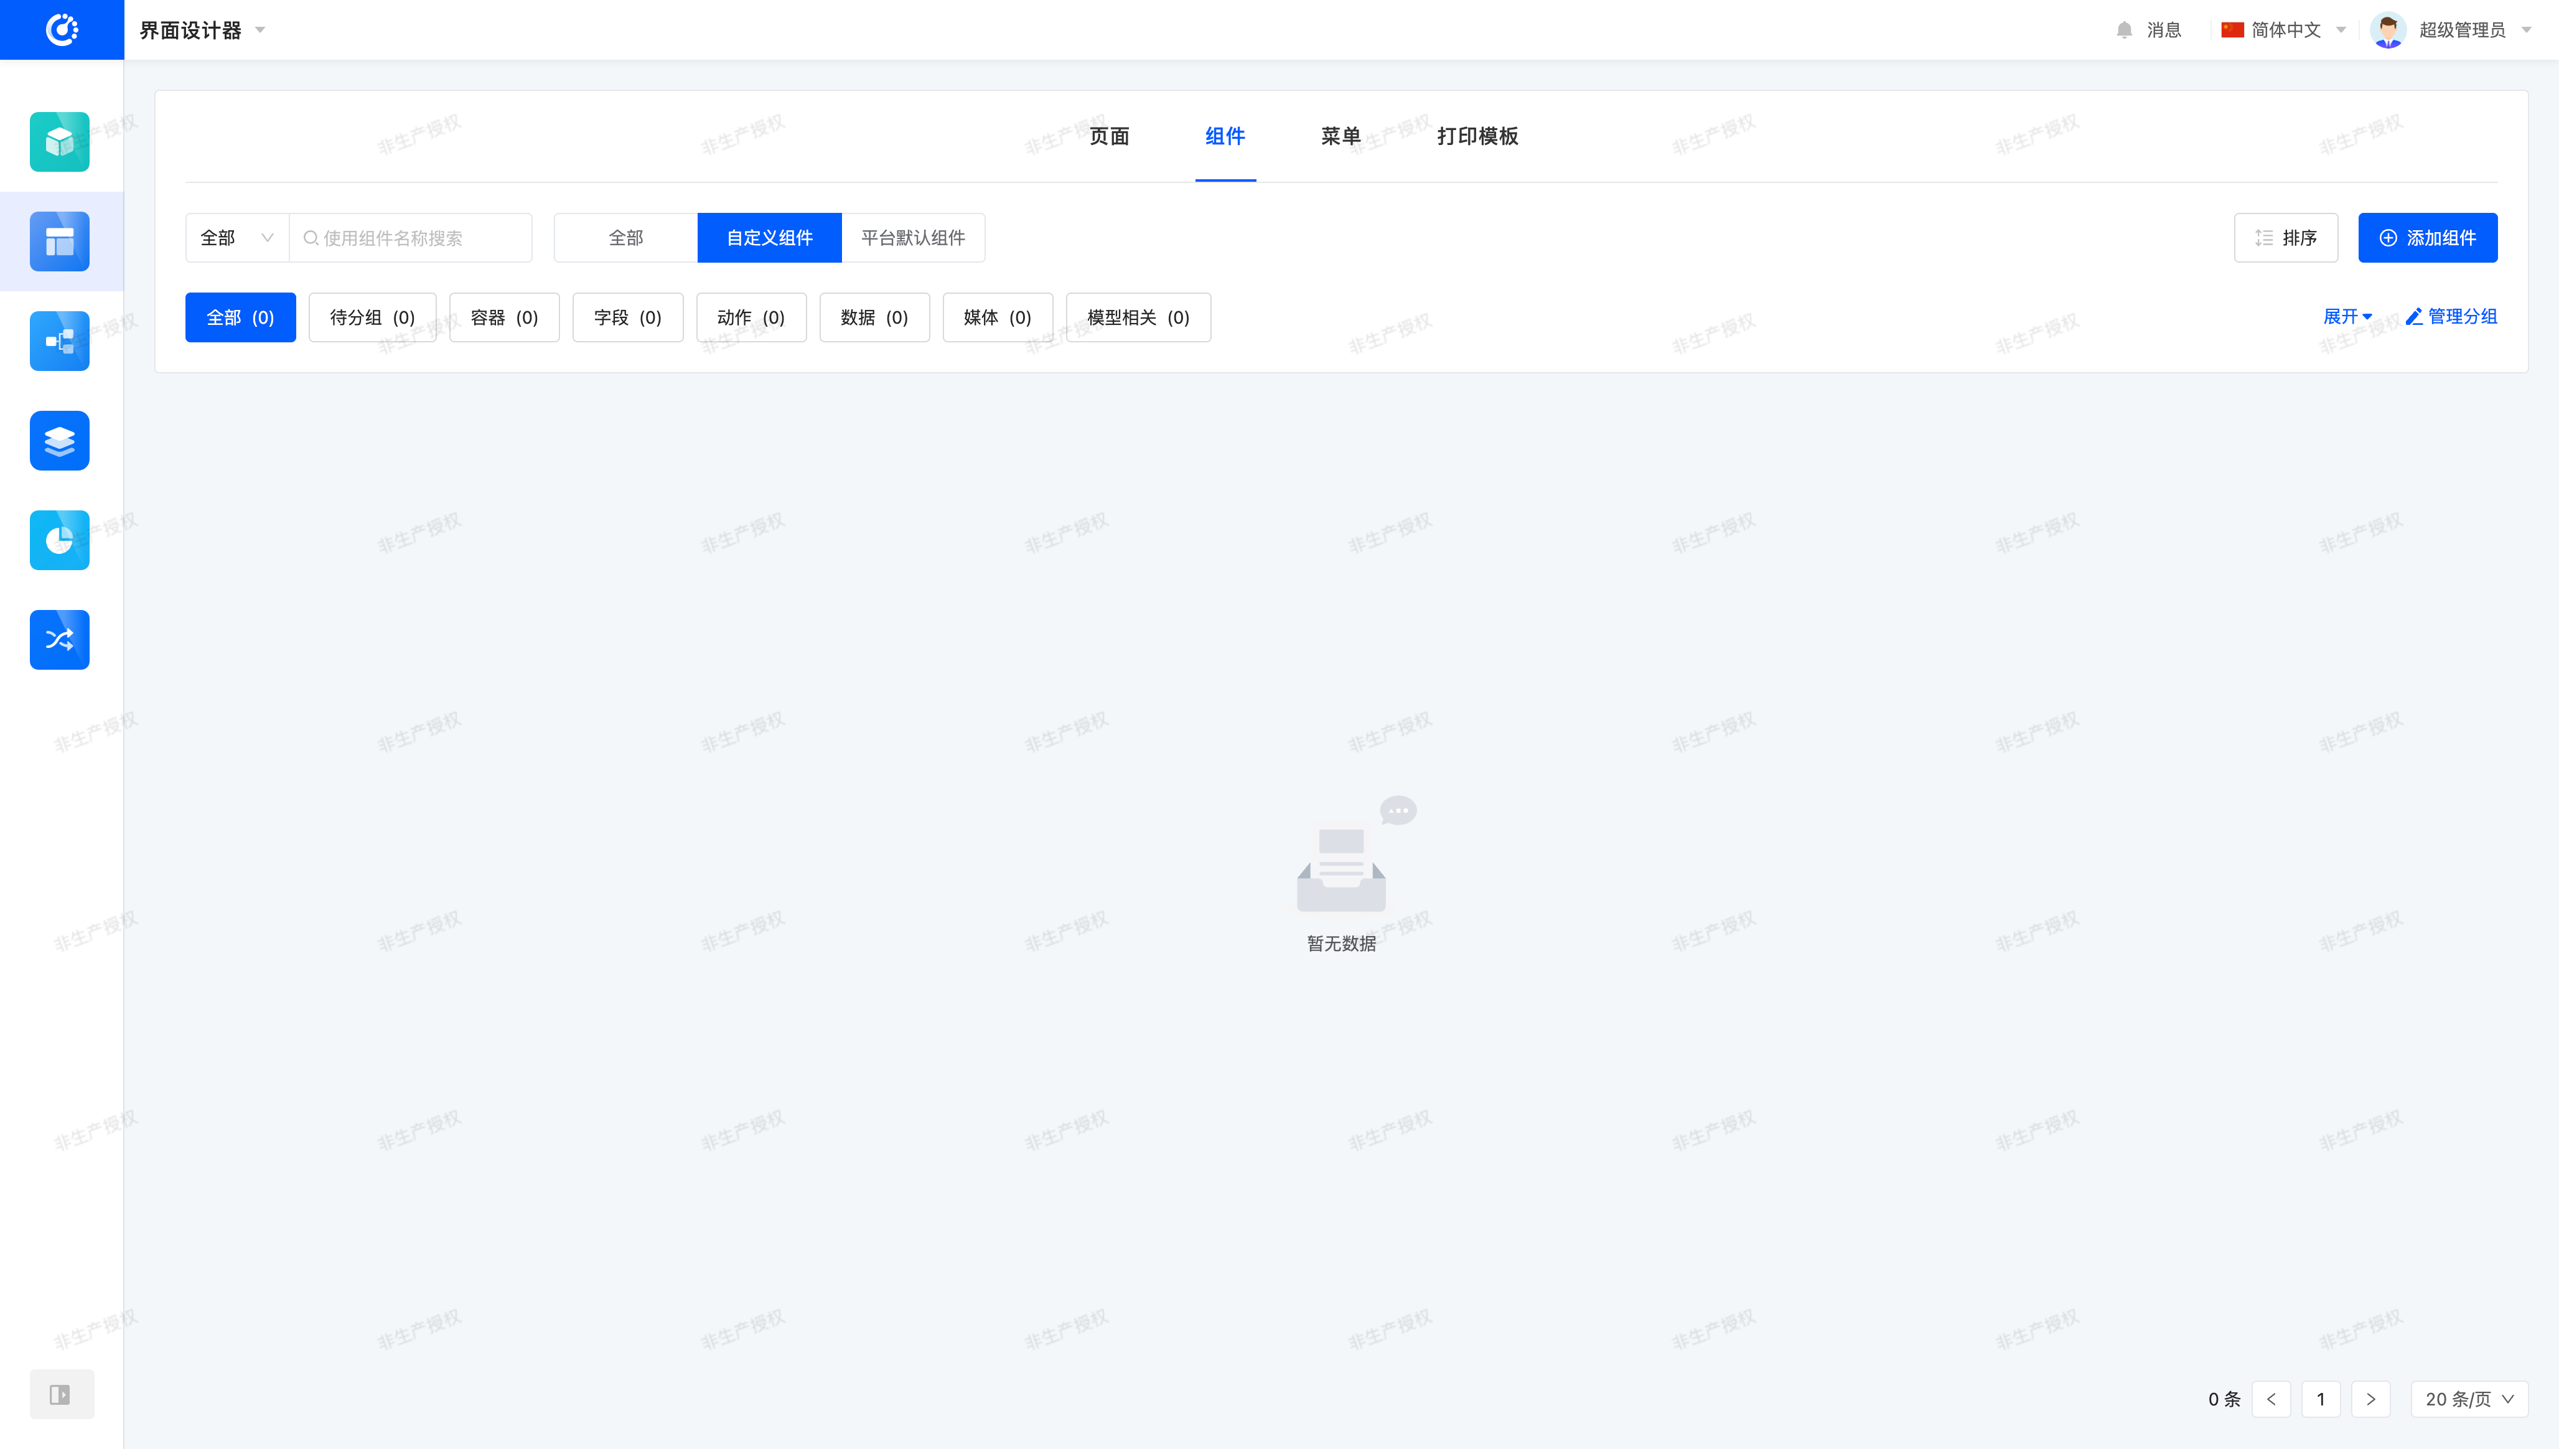
Task: Open the workflow nodes sidebar icon
Action: pyautogui.click(x=60, y=341)
